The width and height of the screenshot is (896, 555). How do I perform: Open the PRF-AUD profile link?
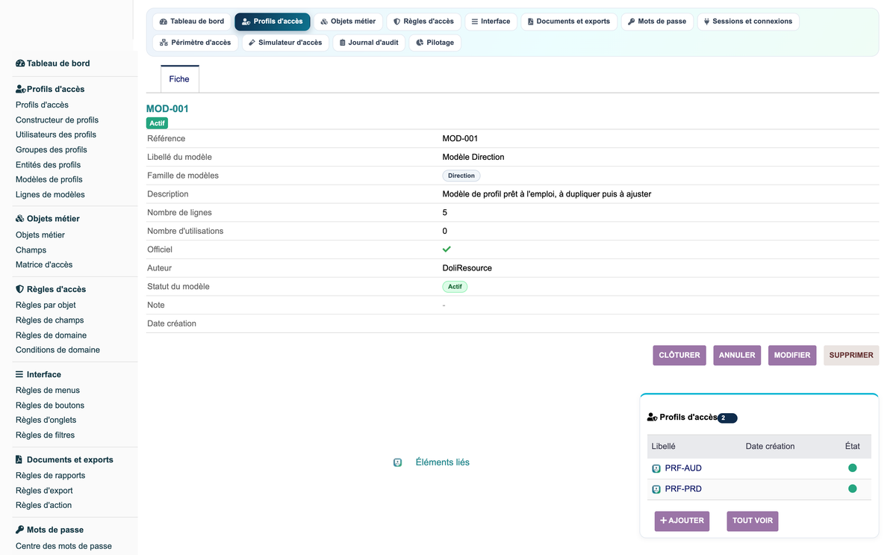click(x=683, y=468)
